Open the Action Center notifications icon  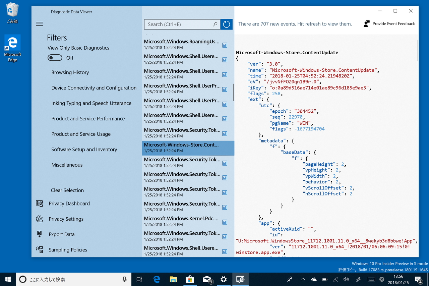click(418, 279)
